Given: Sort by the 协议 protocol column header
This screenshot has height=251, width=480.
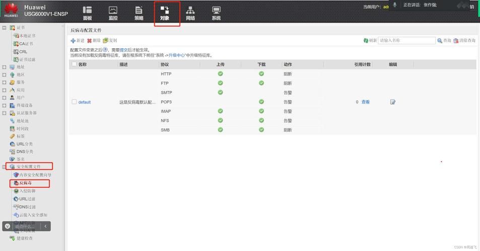Looking at the screenshot, I should point(165,64).
